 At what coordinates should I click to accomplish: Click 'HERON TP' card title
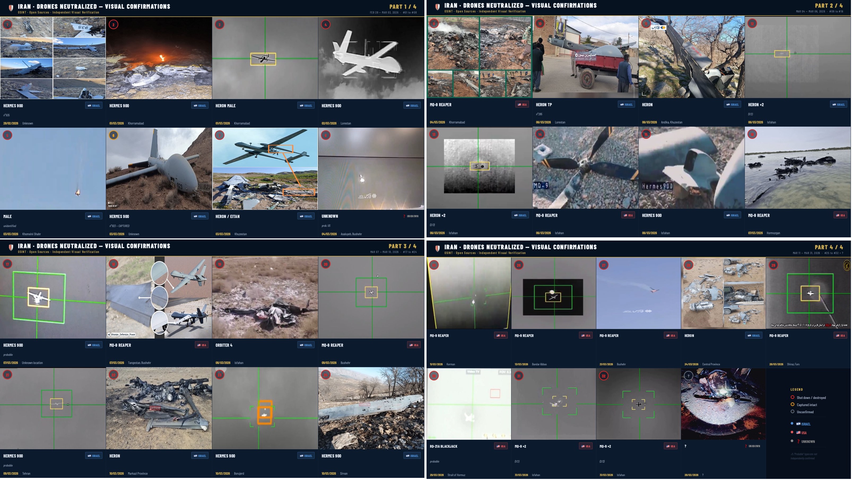[x=544, y=105]
